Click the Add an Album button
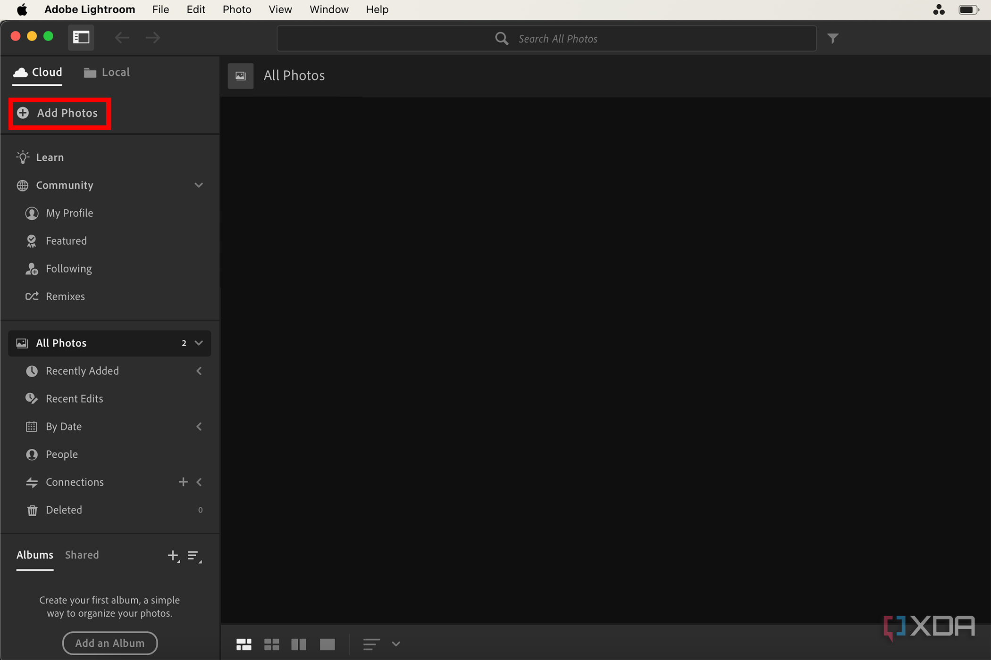The image size is (991, 660). pos(109,643)
